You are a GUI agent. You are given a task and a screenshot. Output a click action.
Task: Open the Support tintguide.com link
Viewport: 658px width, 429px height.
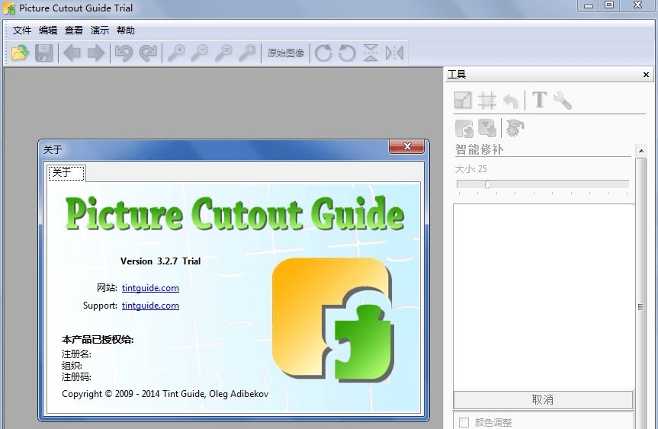[x=150, y=306]
